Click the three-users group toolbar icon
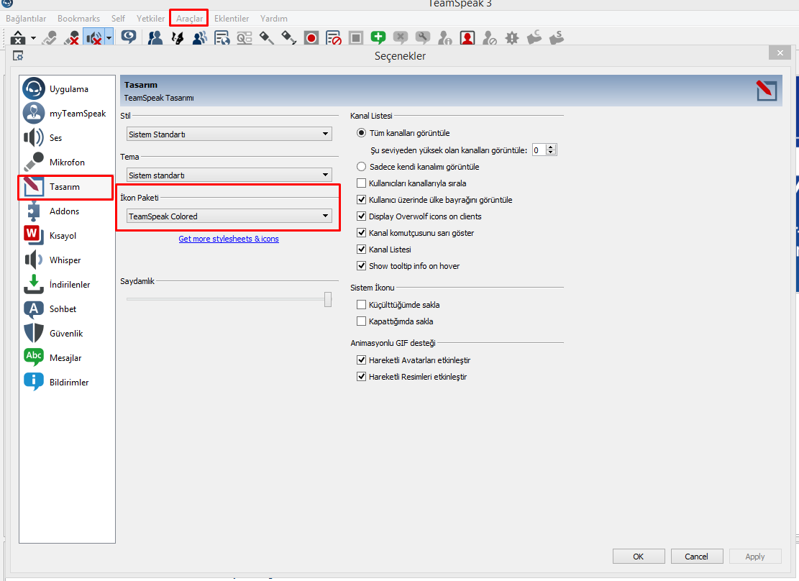Viewport: 799px width, 581px height. tap(200, 37)
